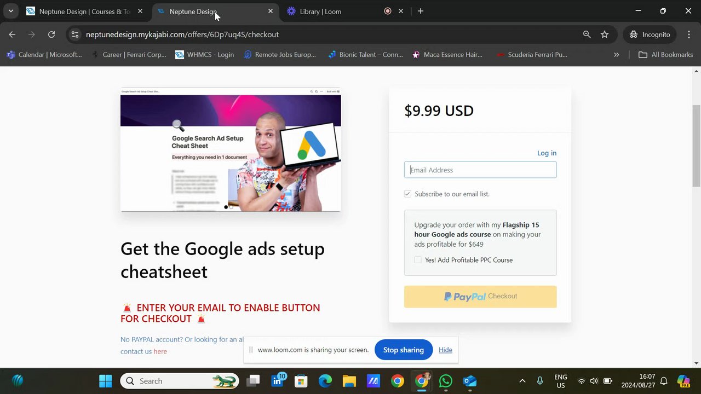Close the active Neptune Design tab
701x394 pixels.
[x=271, y=11]
